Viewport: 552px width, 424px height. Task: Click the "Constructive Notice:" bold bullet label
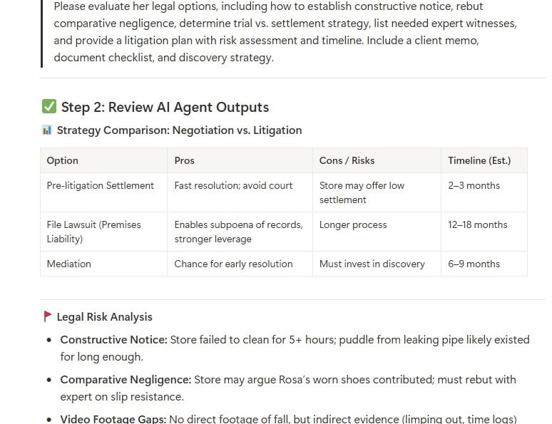(x=113, y=340)
